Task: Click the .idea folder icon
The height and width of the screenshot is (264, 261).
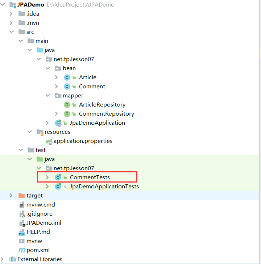Action: pos(22,14)
